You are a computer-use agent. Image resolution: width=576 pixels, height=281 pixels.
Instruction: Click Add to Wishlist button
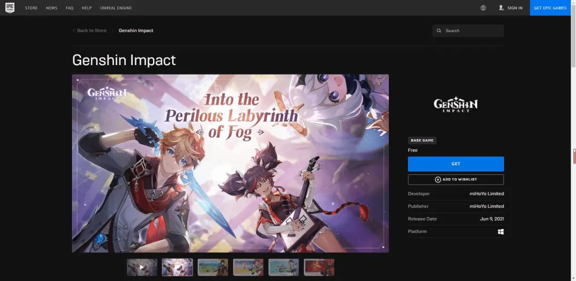456,180
